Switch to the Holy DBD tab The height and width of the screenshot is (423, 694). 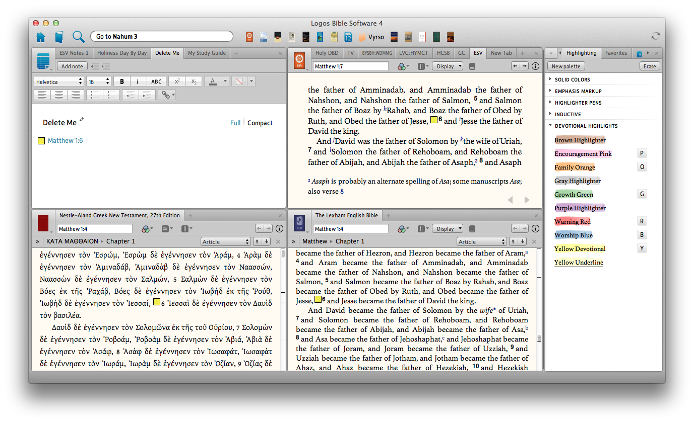point(327,53)
